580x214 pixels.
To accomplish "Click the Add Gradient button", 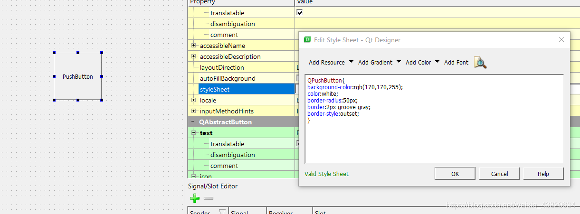I will pos(375,62).
